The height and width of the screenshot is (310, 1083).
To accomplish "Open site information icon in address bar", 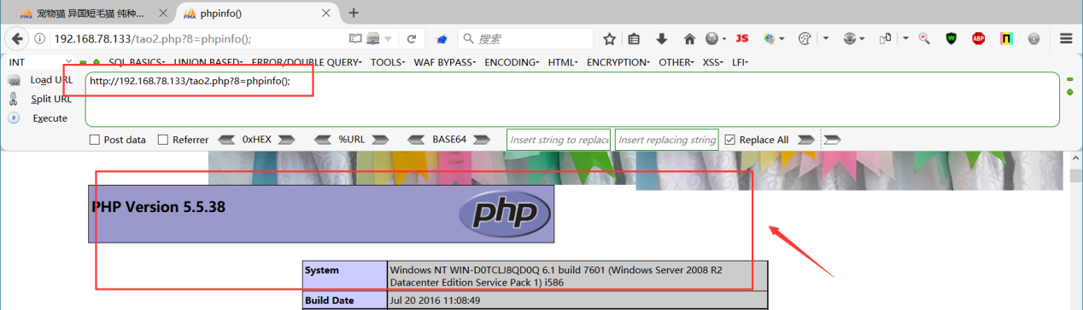I will tap(40, 39).
